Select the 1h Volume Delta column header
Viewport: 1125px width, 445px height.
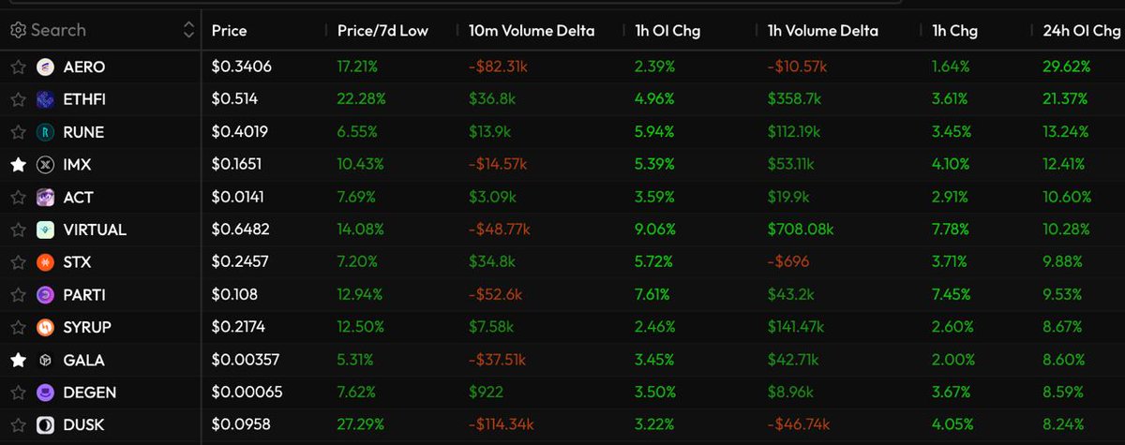click(x=822, y=31)
